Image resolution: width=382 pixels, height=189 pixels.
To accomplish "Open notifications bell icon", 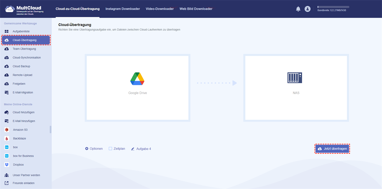I will point(298,9).
